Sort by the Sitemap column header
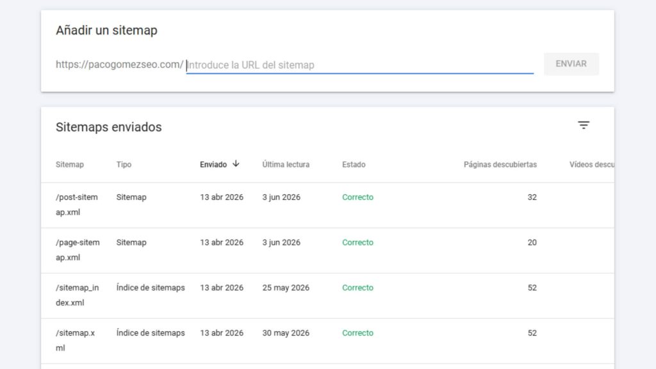 point(69,165)
